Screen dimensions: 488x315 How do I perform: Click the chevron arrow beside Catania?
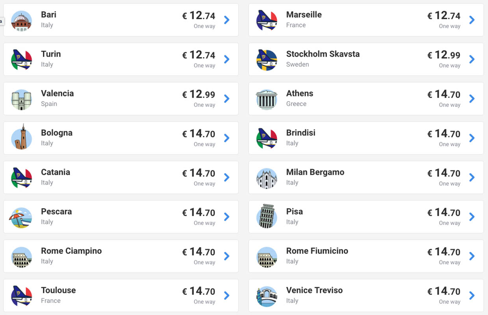[226, 177]
